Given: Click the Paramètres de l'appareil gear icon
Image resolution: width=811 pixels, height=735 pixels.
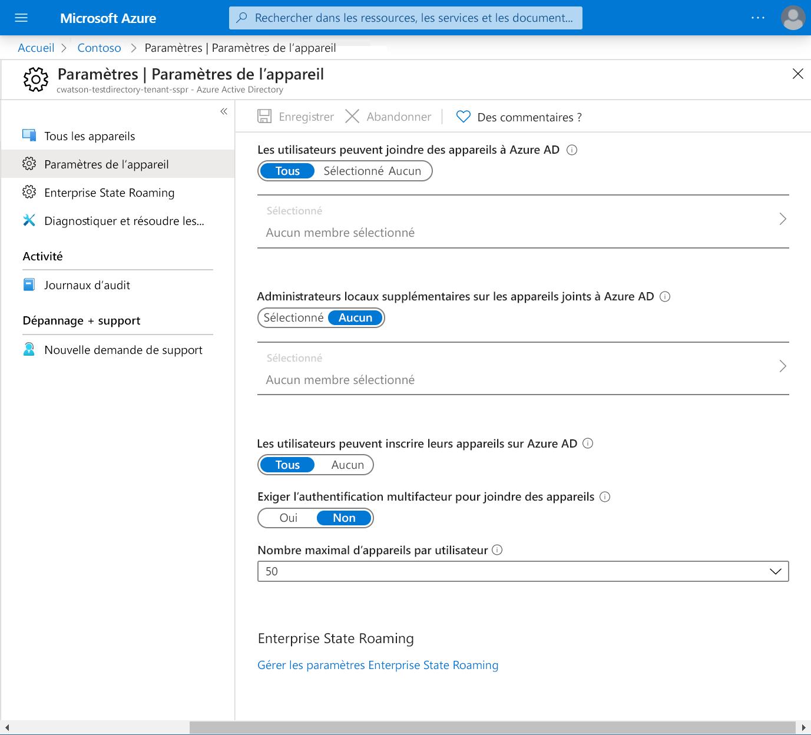Looking at the screenshot, I should coord(29,164).
